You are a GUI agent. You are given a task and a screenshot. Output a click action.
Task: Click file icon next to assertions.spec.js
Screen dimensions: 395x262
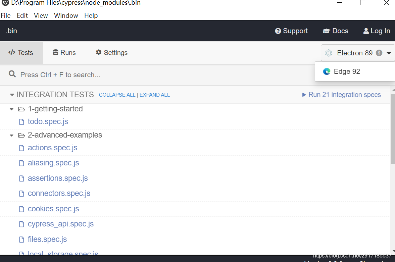(x=22, y=178)
